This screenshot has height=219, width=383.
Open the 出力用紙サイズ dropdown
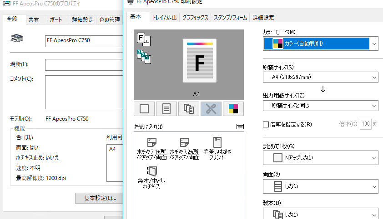(x=321, y=106)
